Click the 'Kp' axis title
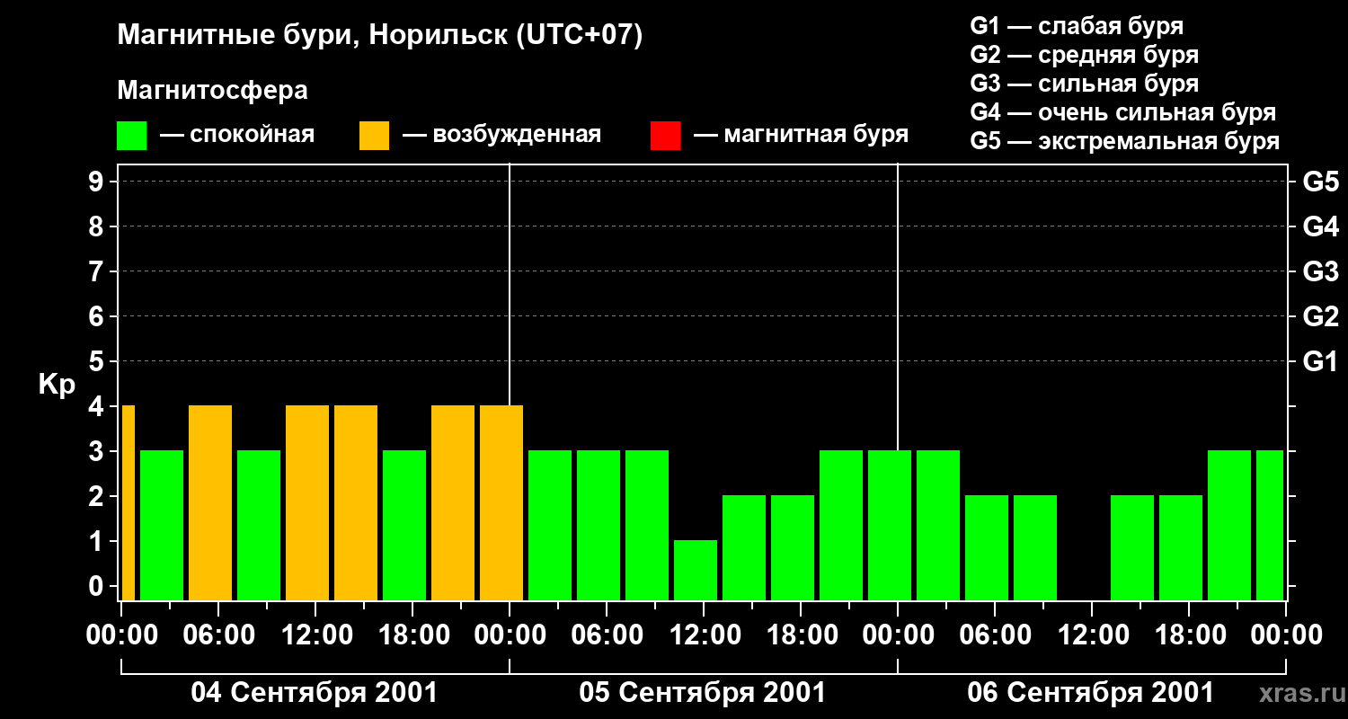 point(57,385)
